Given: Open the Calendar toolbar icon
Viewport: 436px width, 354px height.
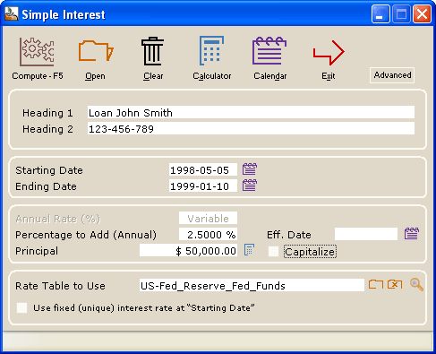Looking at the screenshot, I should [269, 50].
